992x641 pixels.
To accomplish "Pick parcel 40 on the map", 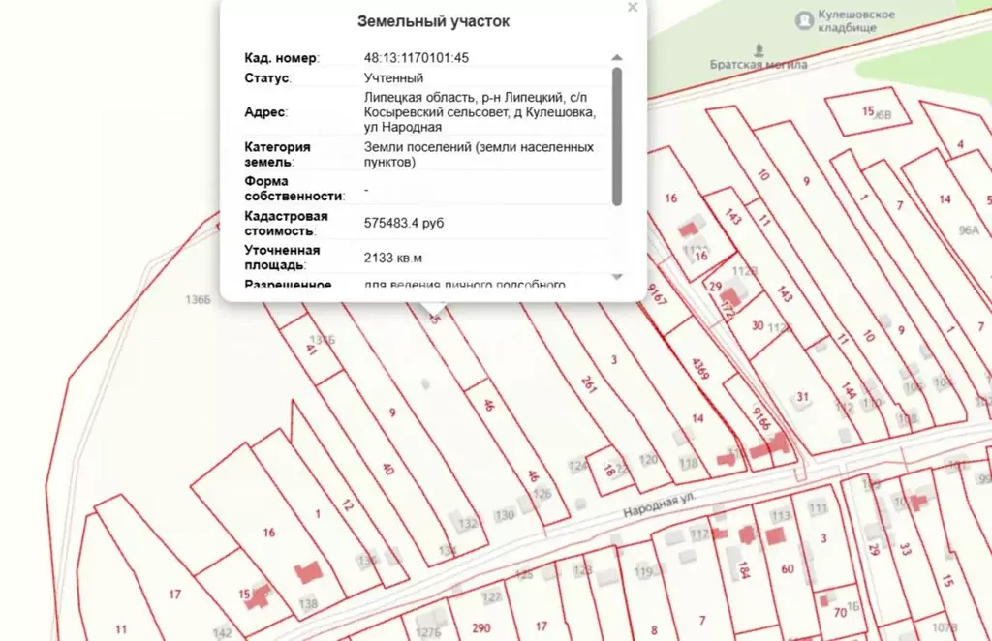I will pos(387,469).
